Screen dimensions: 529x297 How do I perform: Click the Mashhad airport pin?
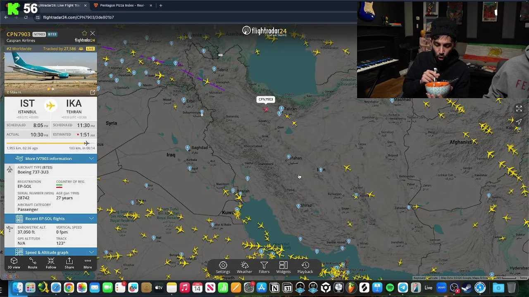[x=392, y=100]
